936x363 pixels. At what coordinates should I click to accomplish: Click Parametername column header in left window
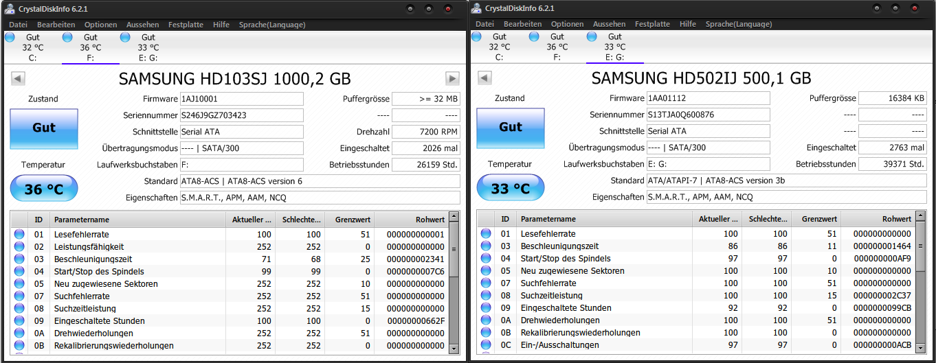(138, 220)
